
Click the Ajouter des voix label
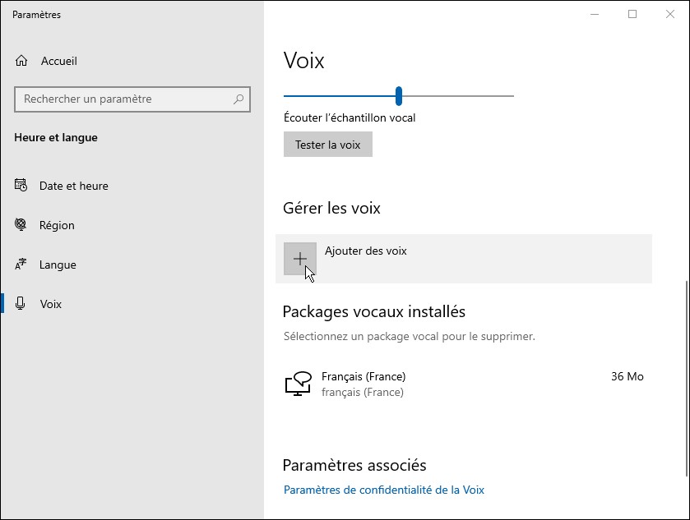(x=366, y=251)
